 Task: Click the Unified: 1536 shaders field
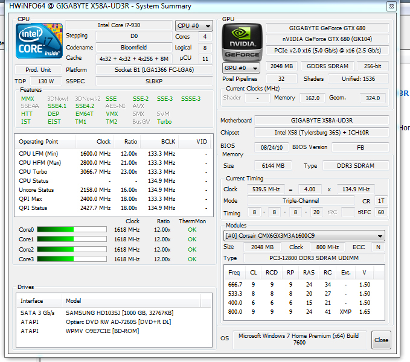tap(359, 78)
